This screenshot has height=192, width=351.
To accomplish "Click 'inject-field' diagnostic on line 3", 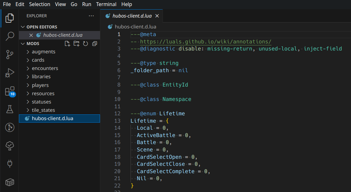I will click(x=323, y=49).
